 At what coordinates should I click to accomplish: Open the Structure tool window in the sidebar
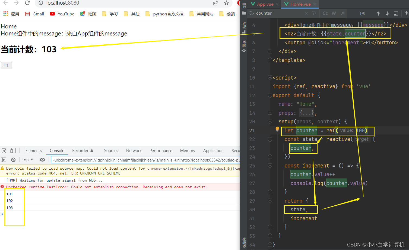(x=244, y=27)
